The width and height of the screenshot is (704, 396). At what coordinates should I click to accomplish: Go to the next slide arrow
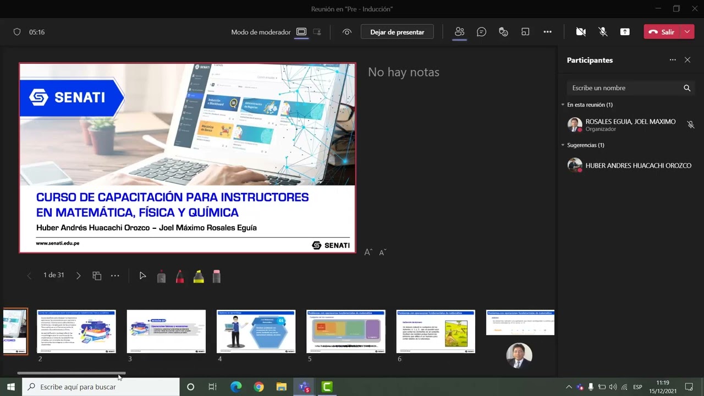[78, 276]
